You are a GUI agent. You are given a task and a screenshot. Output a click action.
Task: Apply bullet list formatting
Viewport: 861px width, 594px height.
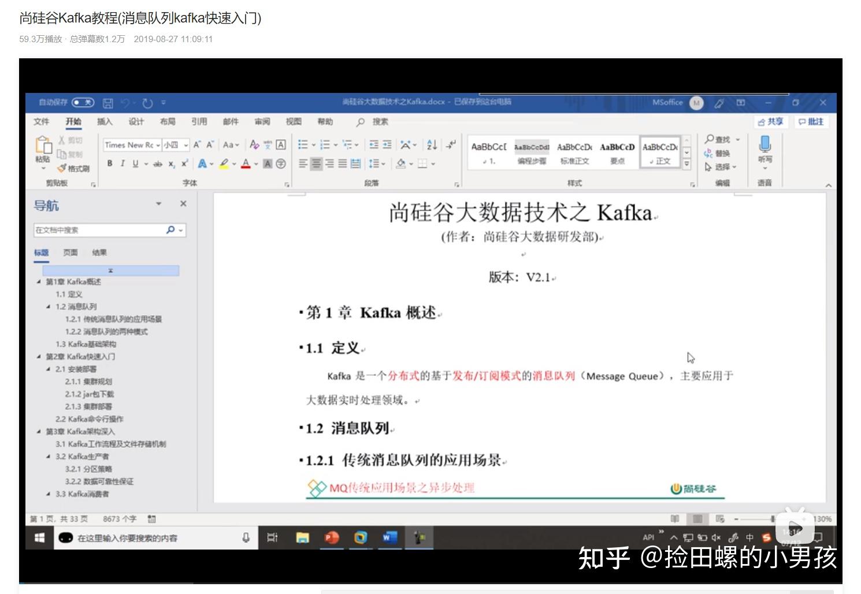pos(304,145)
